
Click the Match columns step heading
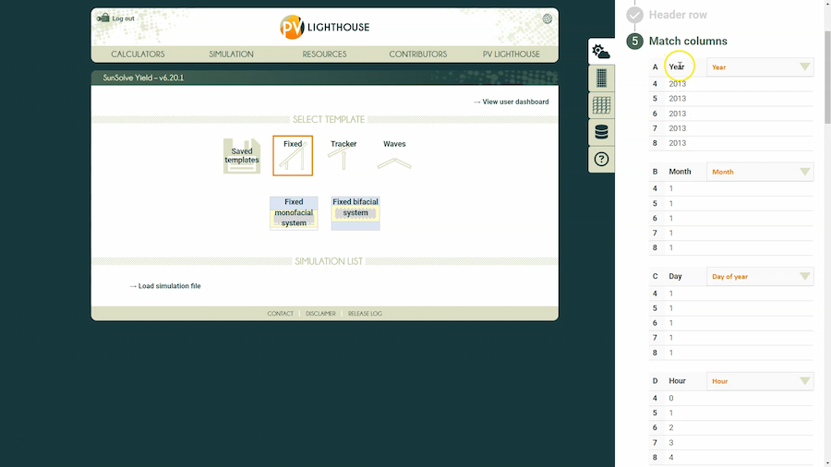pos(688,42)
